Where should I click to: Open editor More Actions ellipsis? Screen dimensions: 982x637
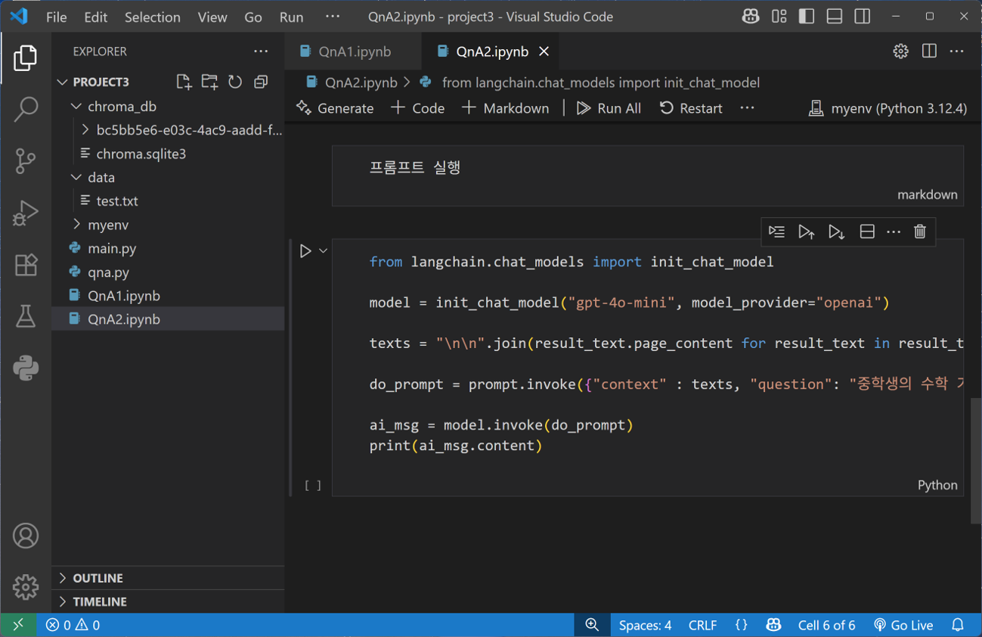tap(957, 51)
